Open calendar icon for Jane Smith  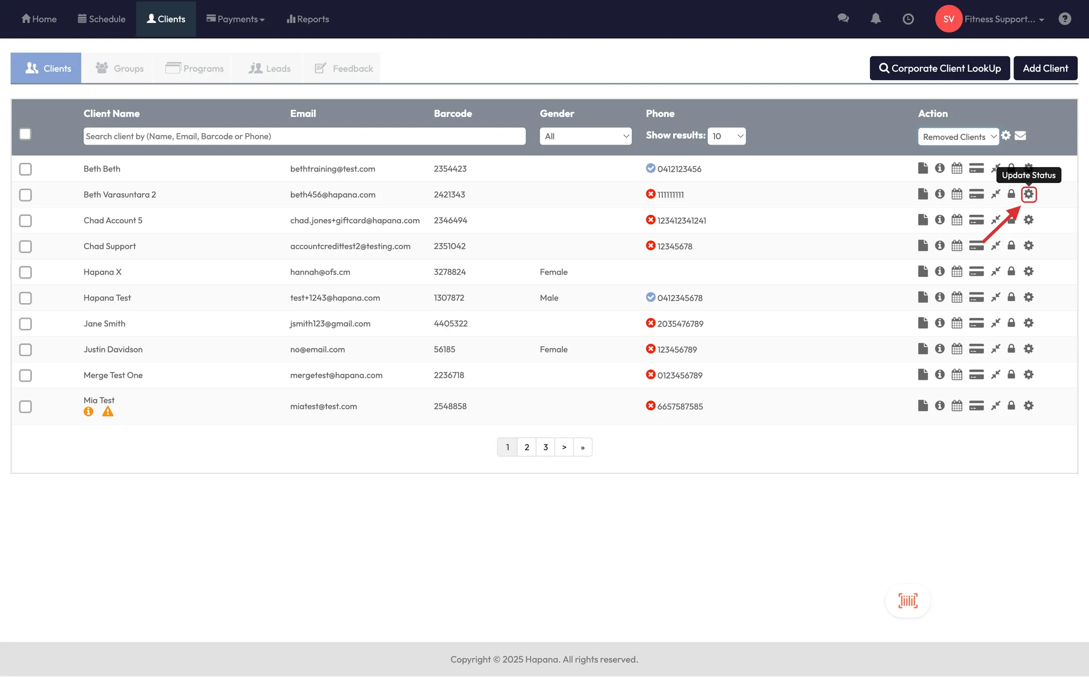957,323
